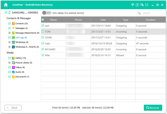
Task: Uncheck the Gallery (15) checkbox
Action: [x=9, y=58]
